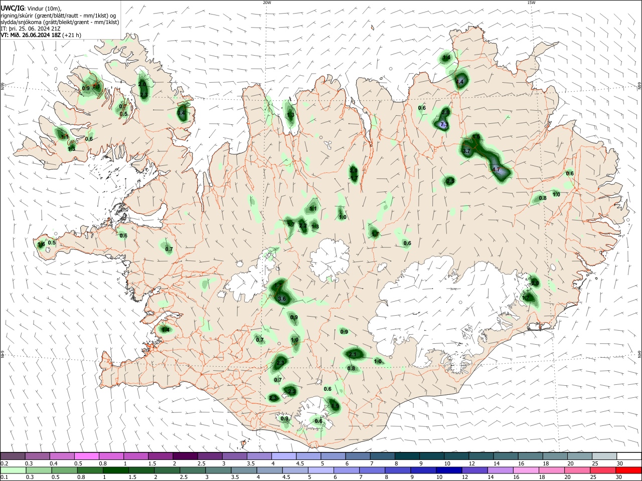Select the '3.7' precipitation value in the northeast
Image resolution: width=642 pixels, height=481 pixels.
click(466, 151)
